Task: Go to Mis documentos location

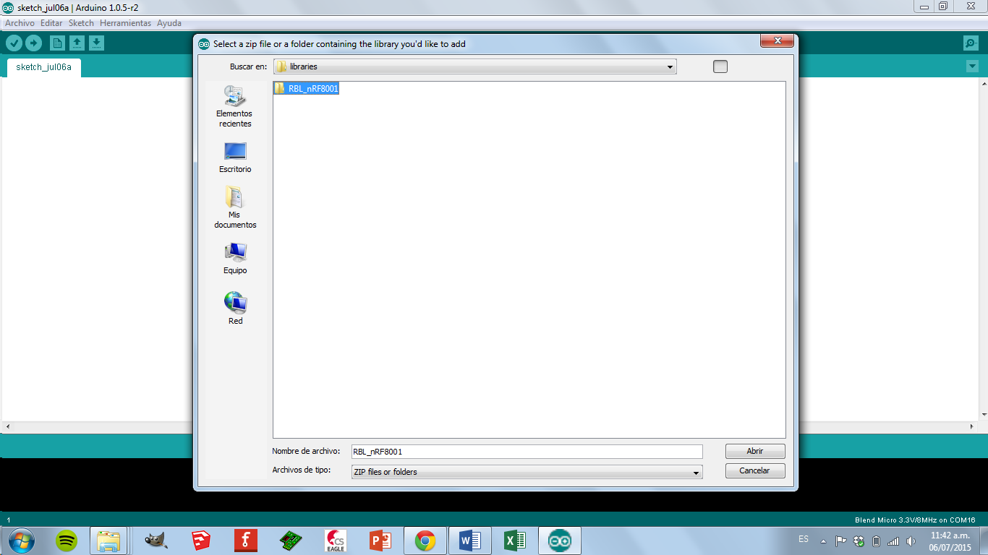Action: [235, 207]
